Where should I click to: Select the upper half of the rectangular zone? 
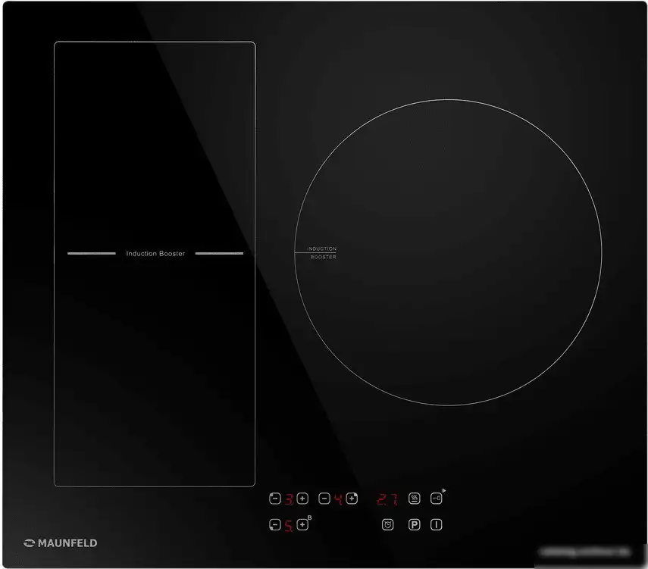[155, 148]
